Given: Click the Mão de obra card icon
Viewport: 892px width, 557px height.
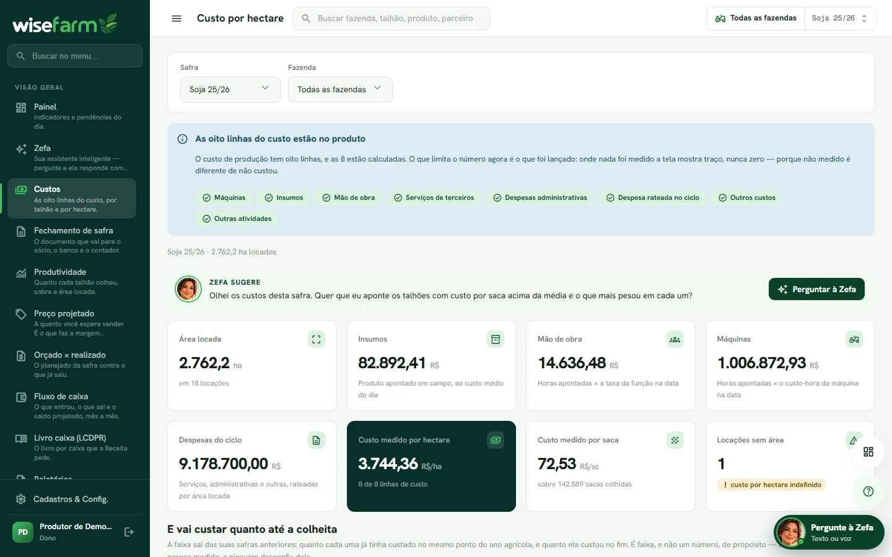Looking at the screenshot, I should (x=675, y=339).
